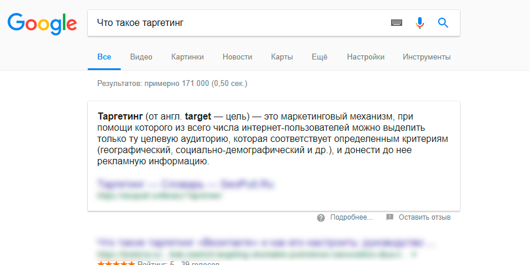Go to the Картинки tab
Screen dimensions: 530x265
click(187, 57)
